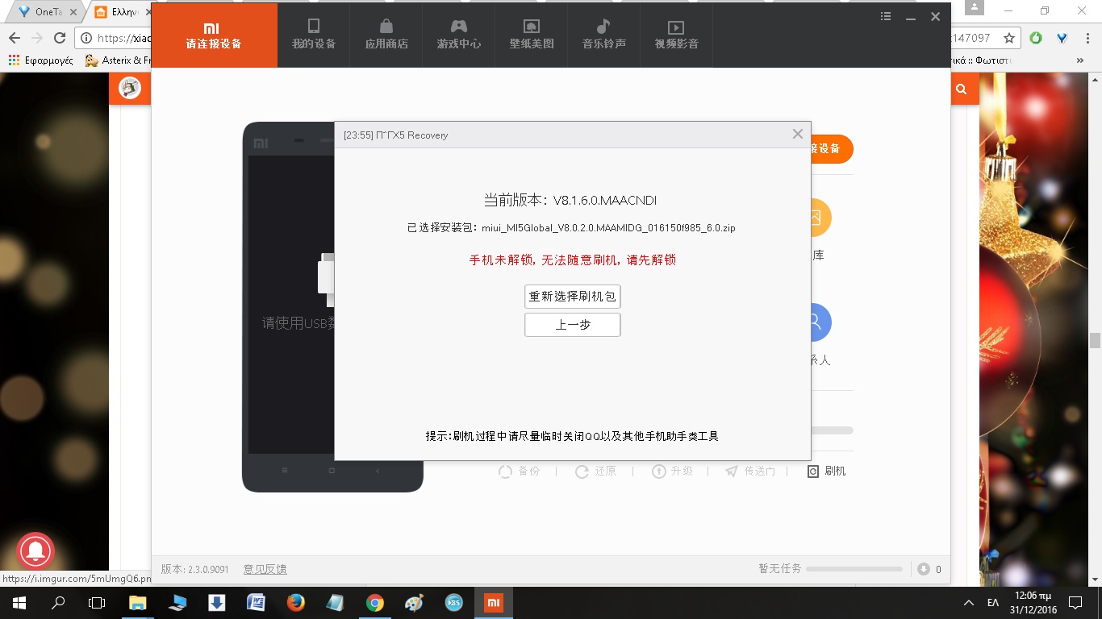The image size is (1102, 619).
Task: Open the Εφαρμογές apps bookmark
Action: [x=40, y=60]
